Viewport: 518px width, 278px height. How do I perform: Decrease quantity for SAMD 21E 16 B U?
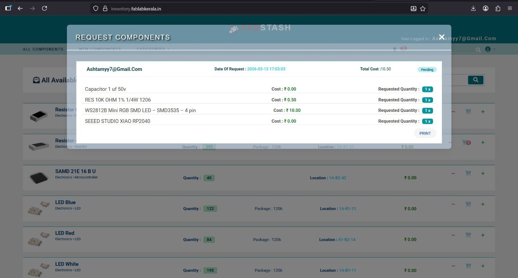point(453,173)
